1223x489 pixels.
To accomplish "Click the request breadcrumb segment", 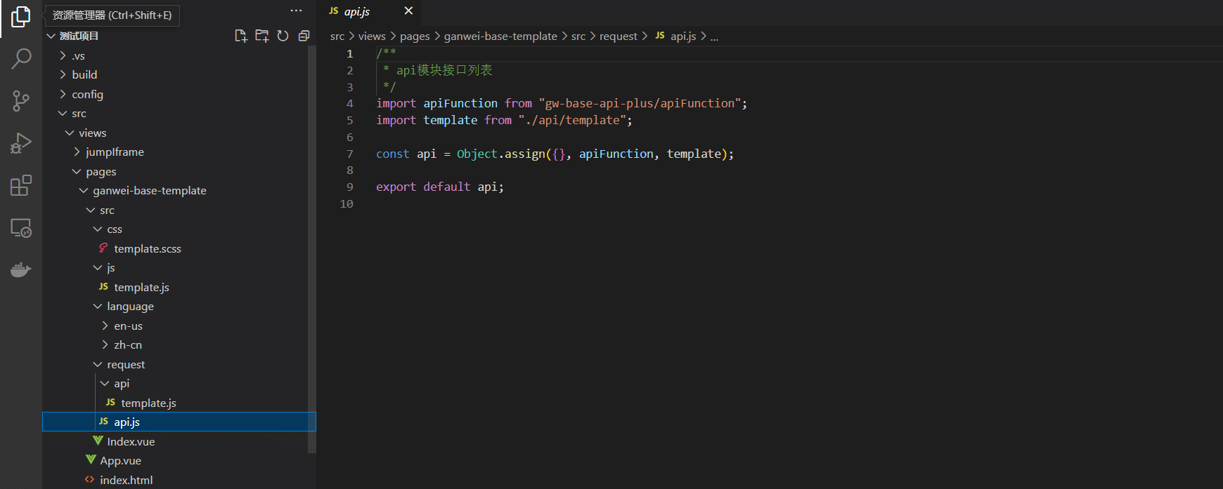I will (618, 36).
